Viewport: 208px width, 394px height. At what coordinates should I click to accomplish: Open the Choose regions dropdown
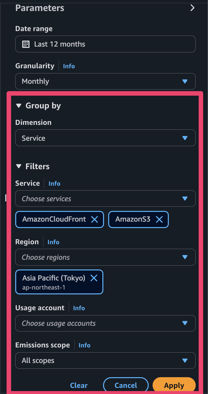pyautogui.click(x=105, y=257)
